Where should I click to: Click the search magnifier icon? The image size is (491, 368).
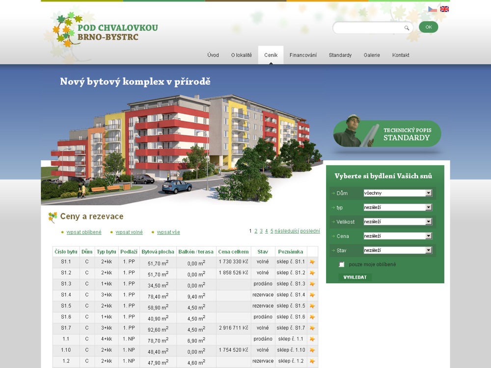pyautogui.click(x=407, y=28)
